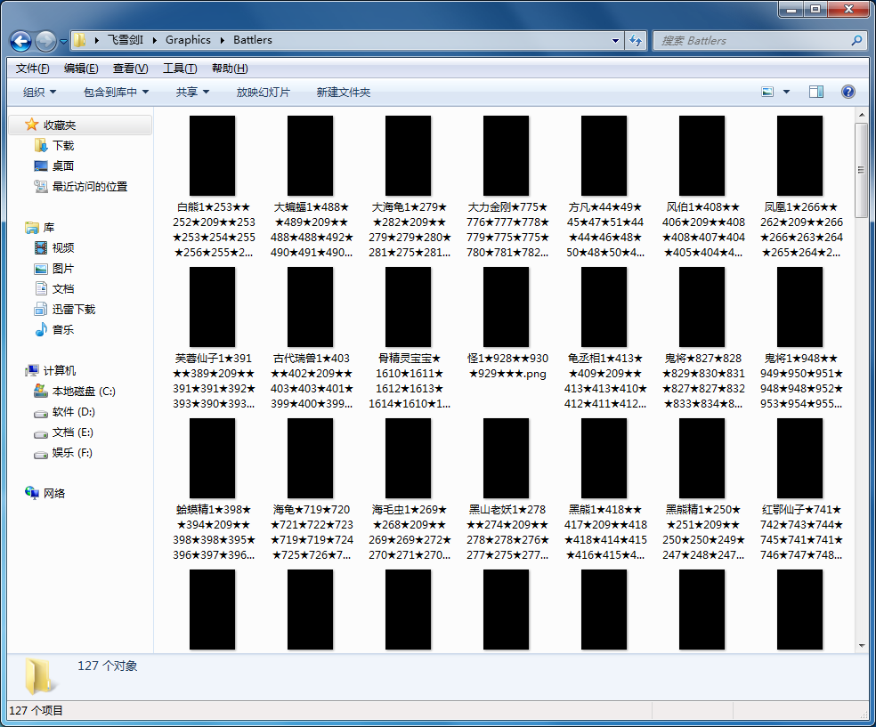Open the more view options arrow
The image size is (876, 727).
pos(786,92)
